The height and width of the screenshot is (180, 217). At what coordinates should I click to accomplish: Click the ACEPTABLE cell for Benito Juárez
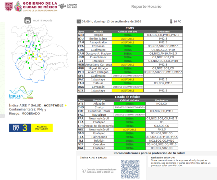click(x=128, y=39)
